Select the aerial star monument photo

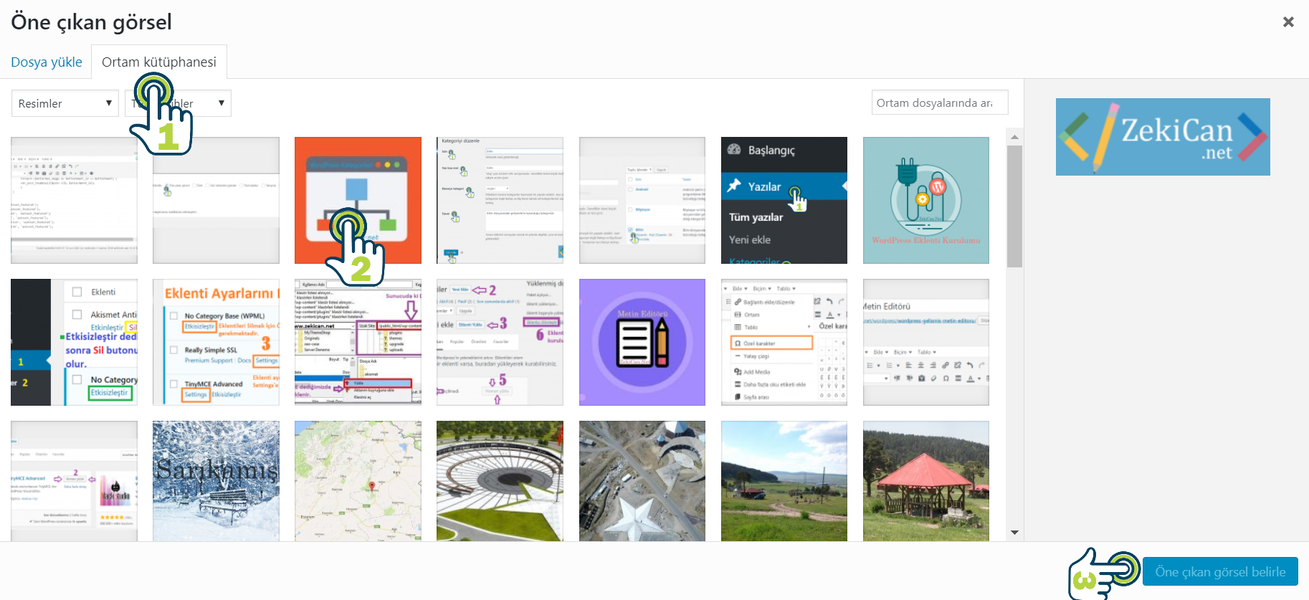click(x=642, y=480)
